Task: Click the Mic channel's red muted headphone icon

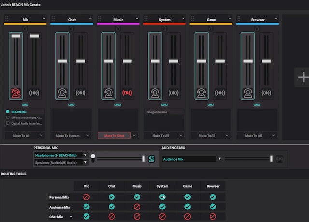Action: click(16, 93)
